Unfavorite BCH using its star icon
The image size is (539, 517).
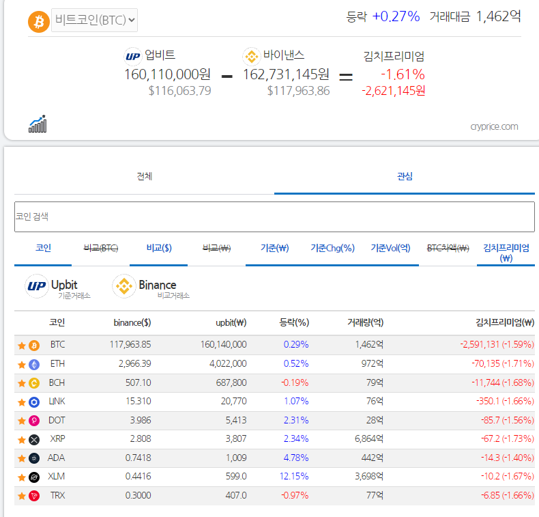[22, 383]
